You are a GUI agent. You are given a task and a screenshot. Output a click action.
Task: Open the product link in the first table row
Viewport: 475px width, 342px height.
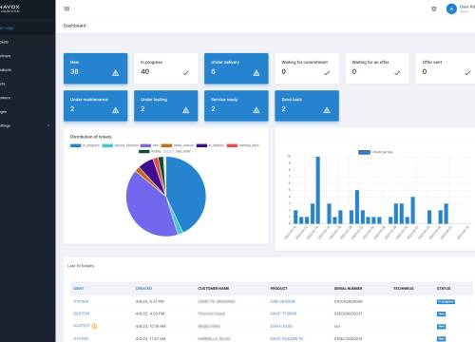click(x=282, y=301)
